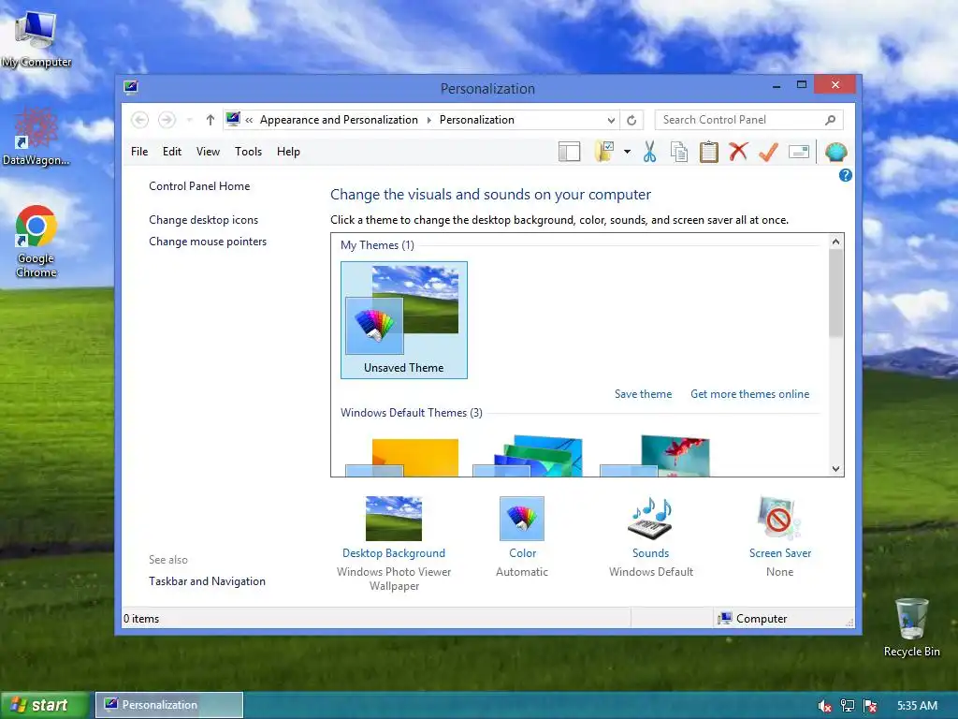Click the Google Chrome desktop icon

[x=36, y=242]
